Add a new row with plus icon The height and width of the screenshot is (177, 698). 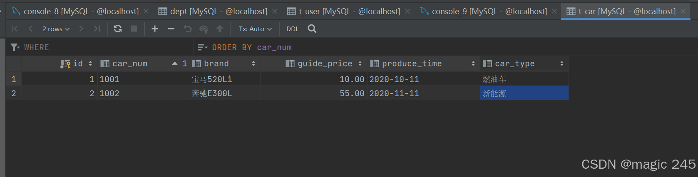[x=155, y=29]
